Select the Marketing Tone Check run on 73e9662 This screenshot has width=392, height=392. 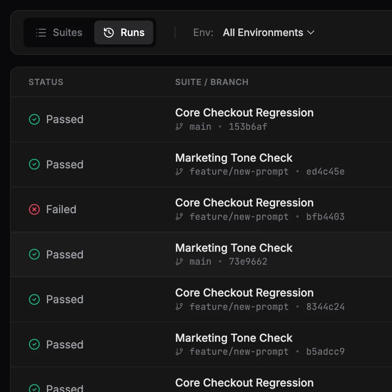point(234,248)
